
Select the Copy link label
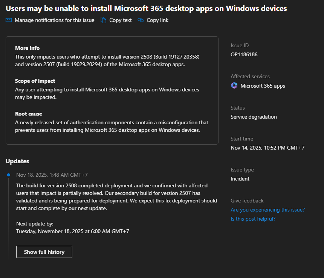coord(157,20)
